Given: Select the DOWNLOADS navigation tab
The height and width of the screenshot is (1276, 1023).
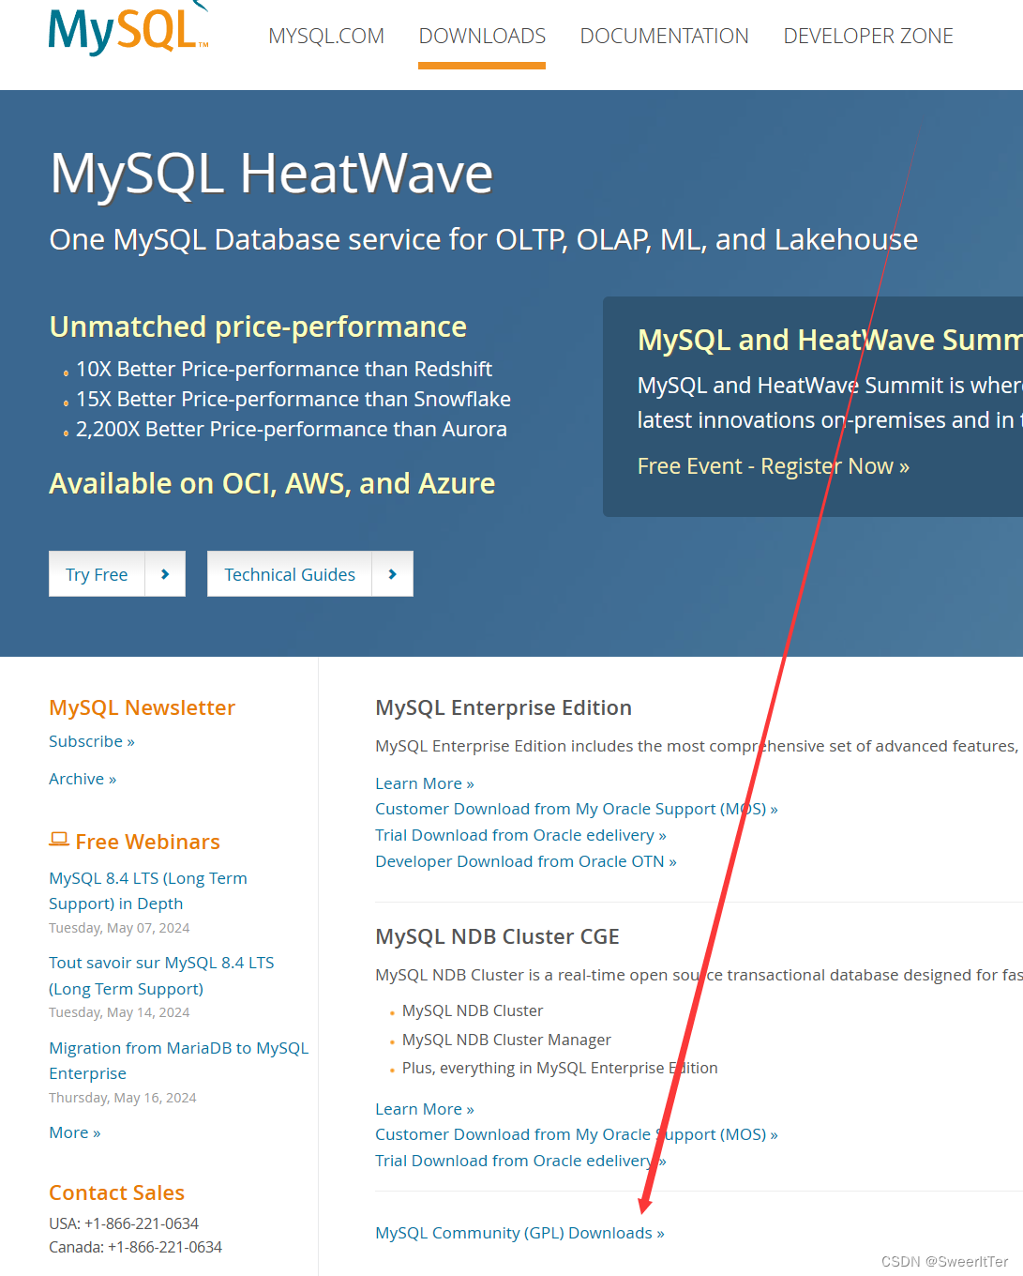Looking at the screenshot, I should pyautogui.click(x=482, y=37).
